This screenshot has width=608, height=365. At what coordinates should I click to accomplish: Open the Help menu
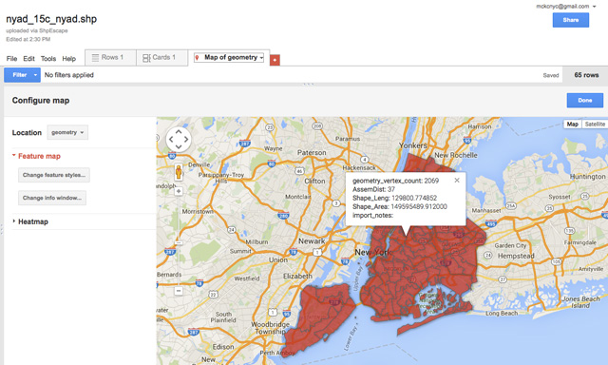(x=69, y=59)
